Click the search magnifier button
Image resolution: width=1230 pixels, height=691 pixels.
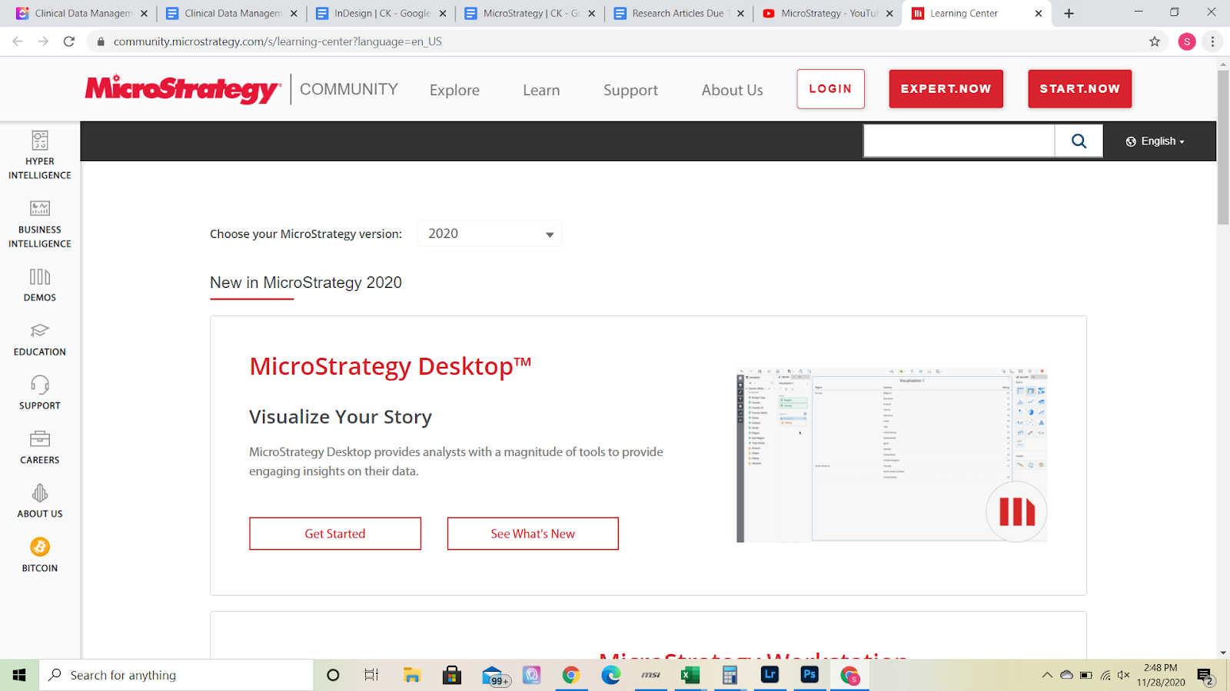coord(1079,141)
